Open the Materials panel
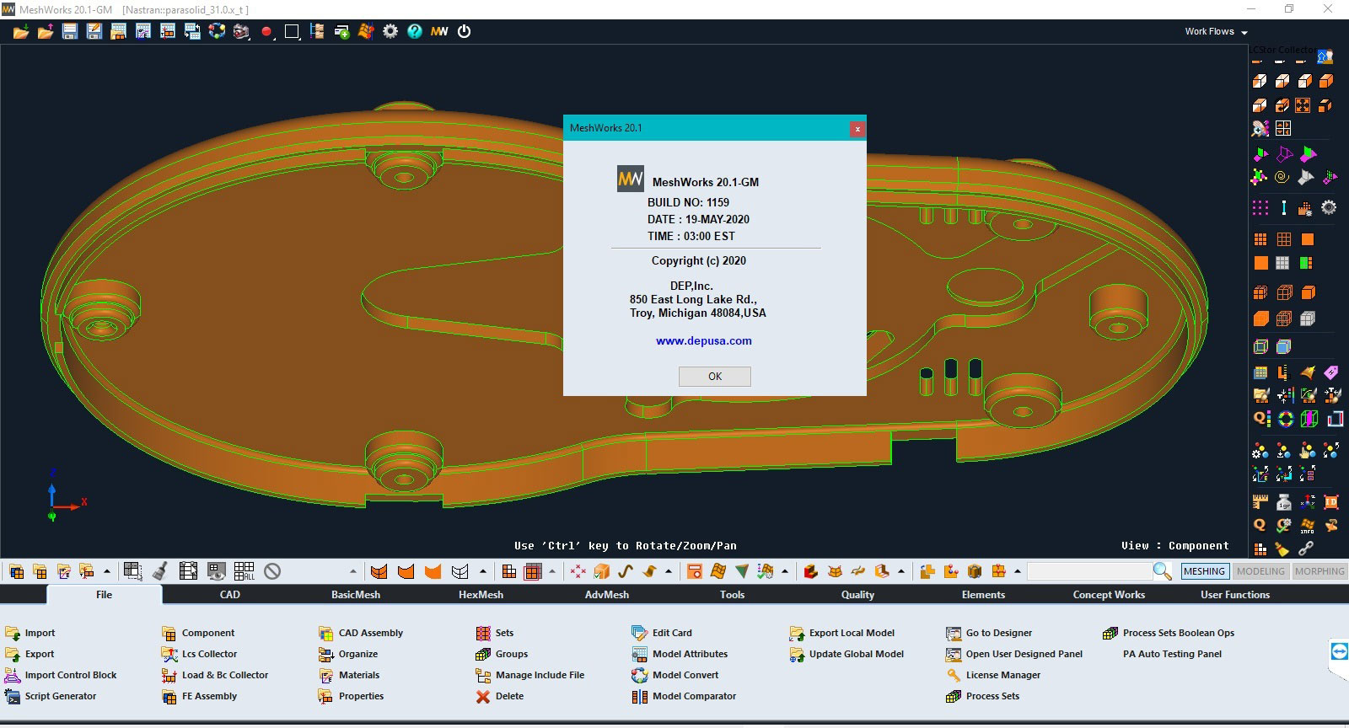1349x728 pixels. (349, 675)
